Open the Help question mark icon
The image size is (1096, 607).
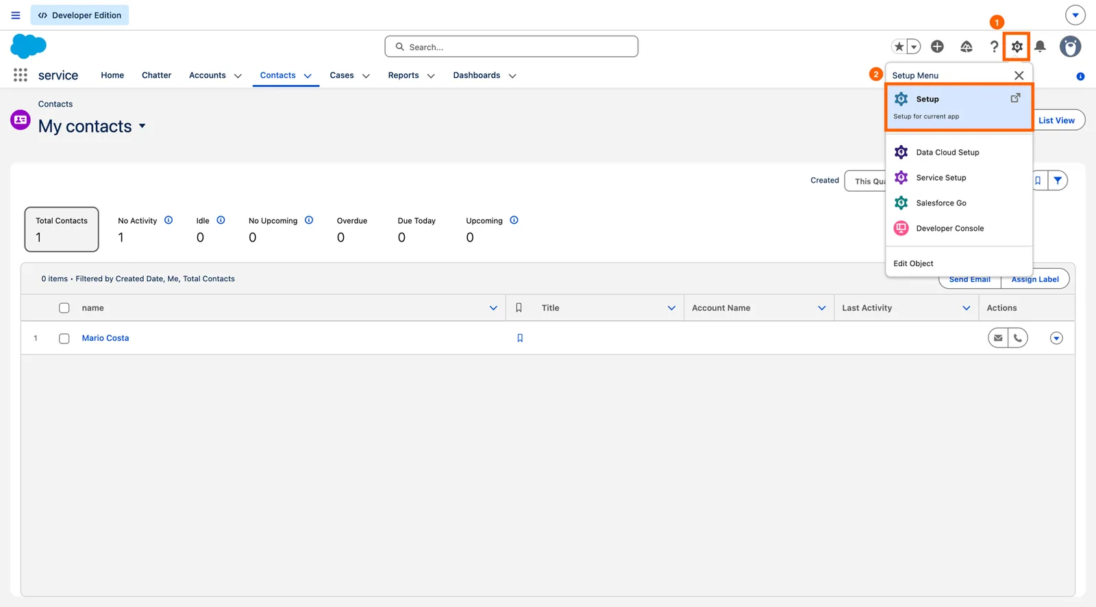(994, 47)
